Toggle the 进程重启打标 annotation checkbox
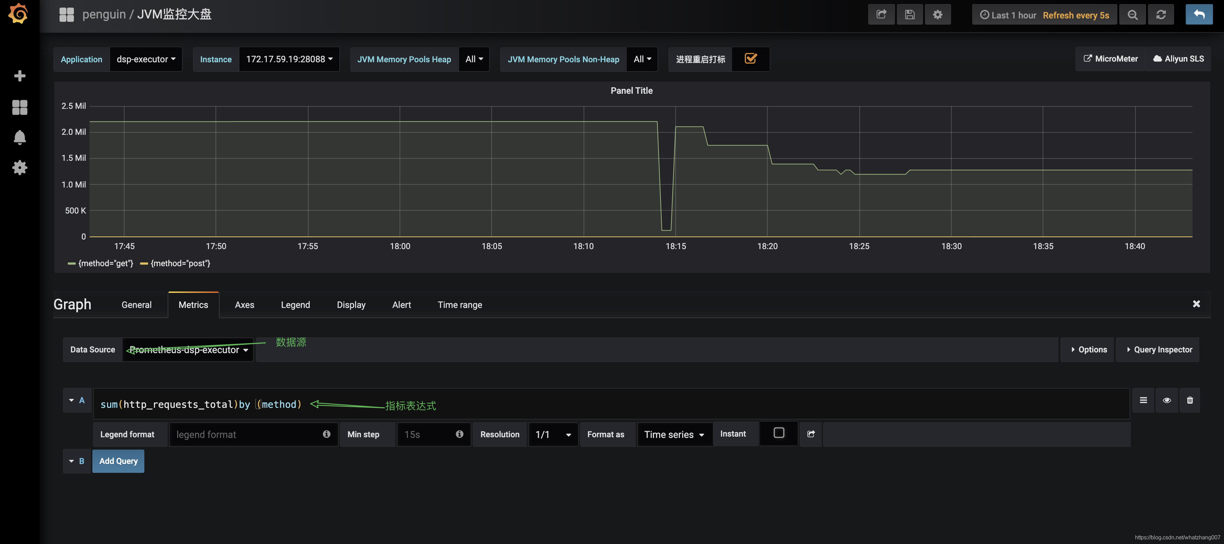The width and height of the screenshot is (1224, 544). (x=750, y=59)
